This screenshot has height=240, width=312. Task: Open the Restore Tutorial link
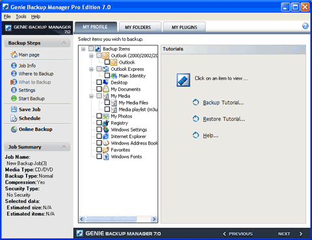pyautogui.click(x=224, y=119)
